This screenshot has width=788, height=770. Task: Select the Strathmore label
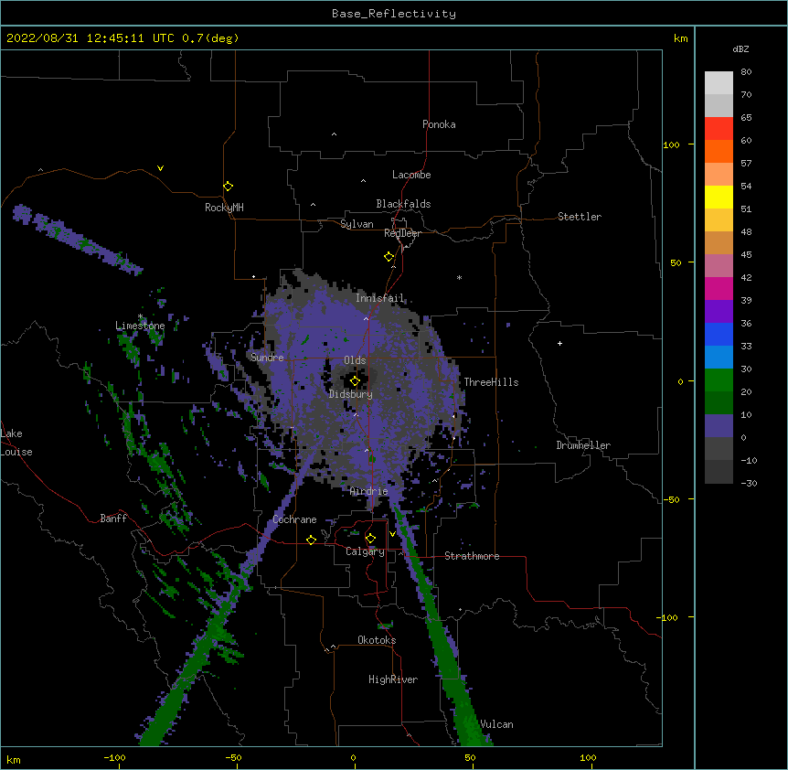472,556
